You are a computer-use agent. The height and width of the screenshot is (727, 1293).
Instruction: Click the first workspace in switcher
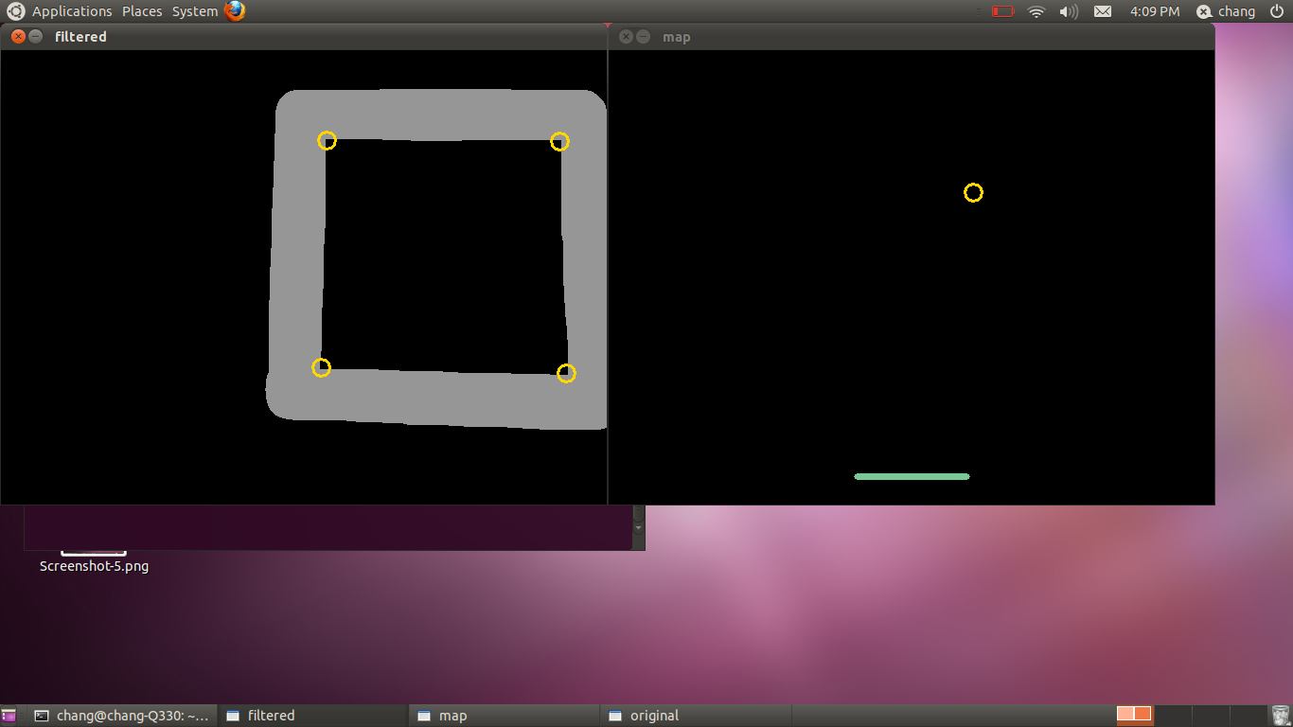point(1134,715)
